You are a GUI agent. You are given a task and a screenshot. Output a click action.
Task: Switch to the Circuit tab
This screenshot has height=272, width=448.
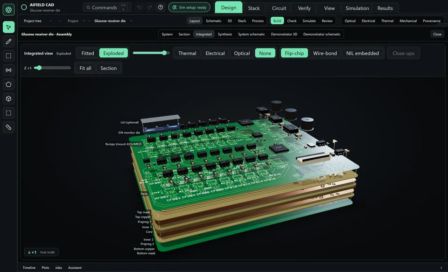click(279, 8)
